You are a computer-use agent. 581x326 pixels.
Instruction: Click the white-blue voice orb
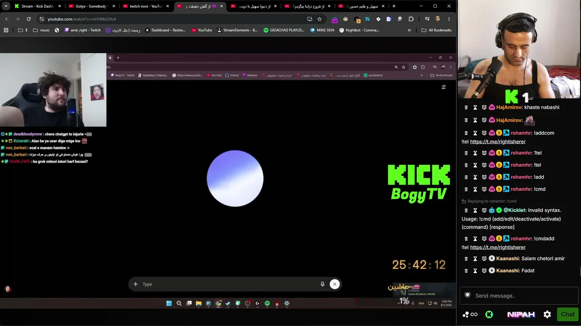coord(235,178)
